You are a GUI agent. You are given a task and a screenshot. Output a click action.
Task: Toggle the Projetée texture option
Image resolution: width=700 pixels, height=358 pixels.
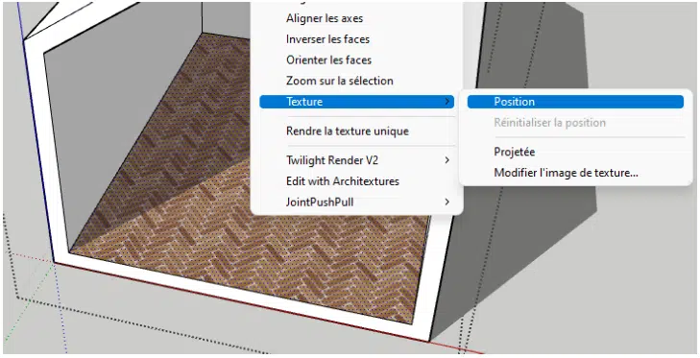click(x=515, y=152)
